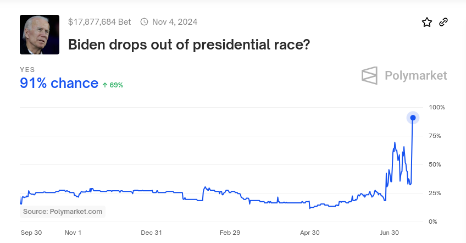The image size is (466, 243).
Task: Click the $17,877,684 Bet volume text
Action: [x=99, y=22]
